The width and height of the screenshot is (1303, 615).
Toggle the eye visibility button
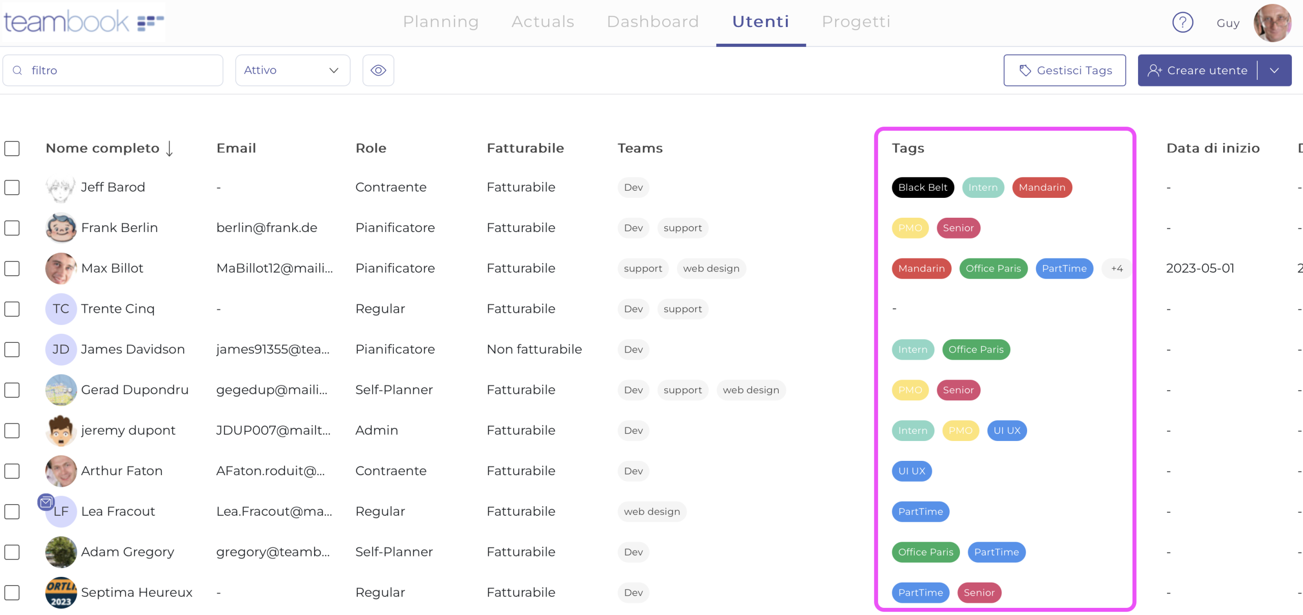pyautogui.click(x=378, y=70)
